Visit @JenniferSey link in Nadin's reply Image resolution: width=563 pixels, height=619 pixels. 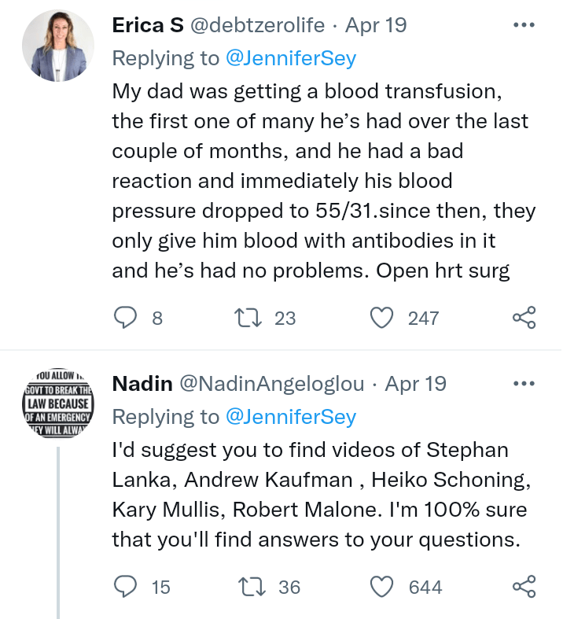(x=290, y=416)
